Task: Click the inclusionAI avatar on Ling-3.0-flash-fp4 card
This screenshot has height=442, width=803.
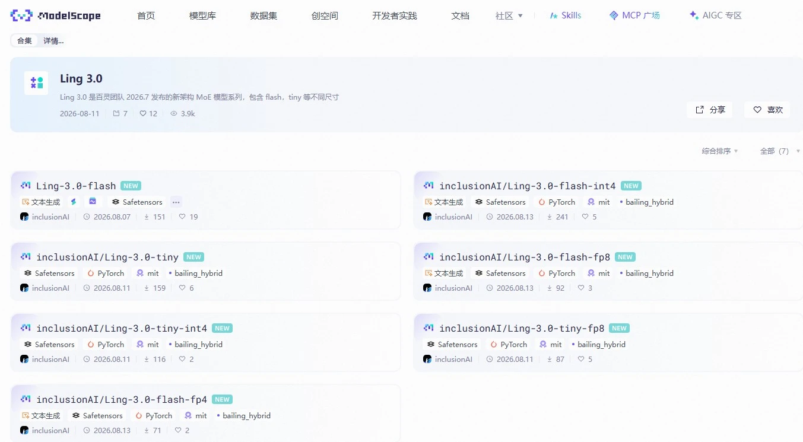Action: [24, 430]
